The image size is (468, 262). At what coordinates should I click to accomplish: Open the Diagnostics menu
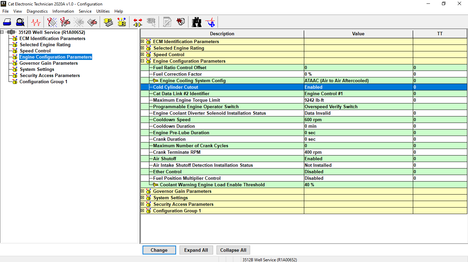click(37, 11)
